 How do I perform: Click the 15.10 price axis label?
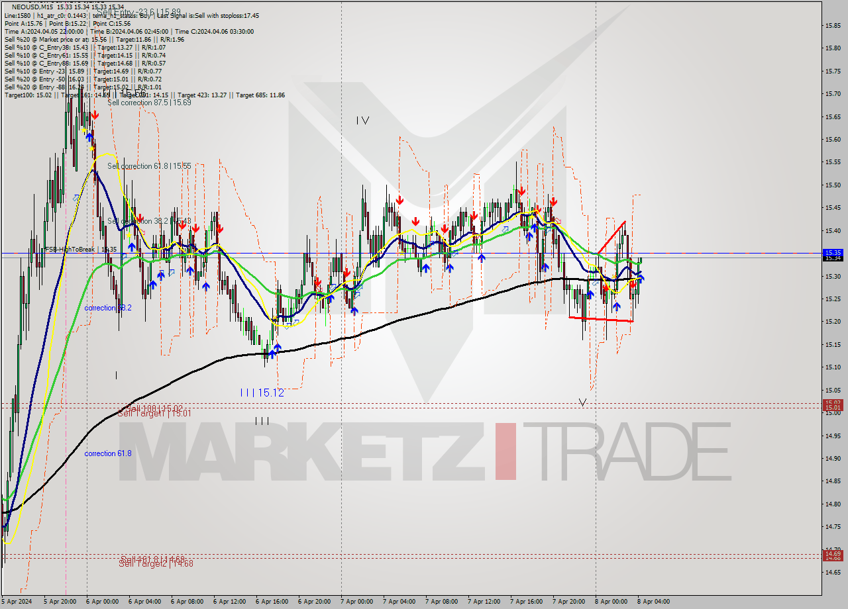pyautogui.click(x=833, y=367)
